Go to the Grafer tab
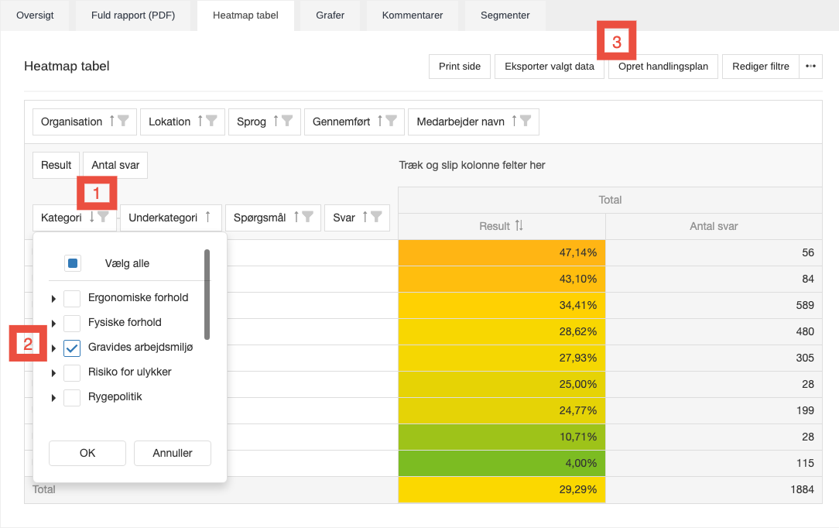 [x=330, y=15]
